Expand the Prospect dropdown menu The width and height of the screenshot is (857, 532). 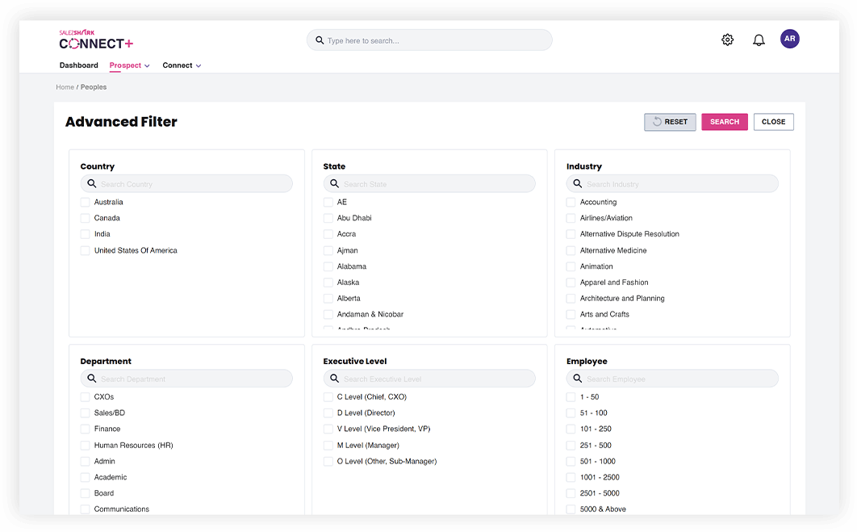(130, 65)
